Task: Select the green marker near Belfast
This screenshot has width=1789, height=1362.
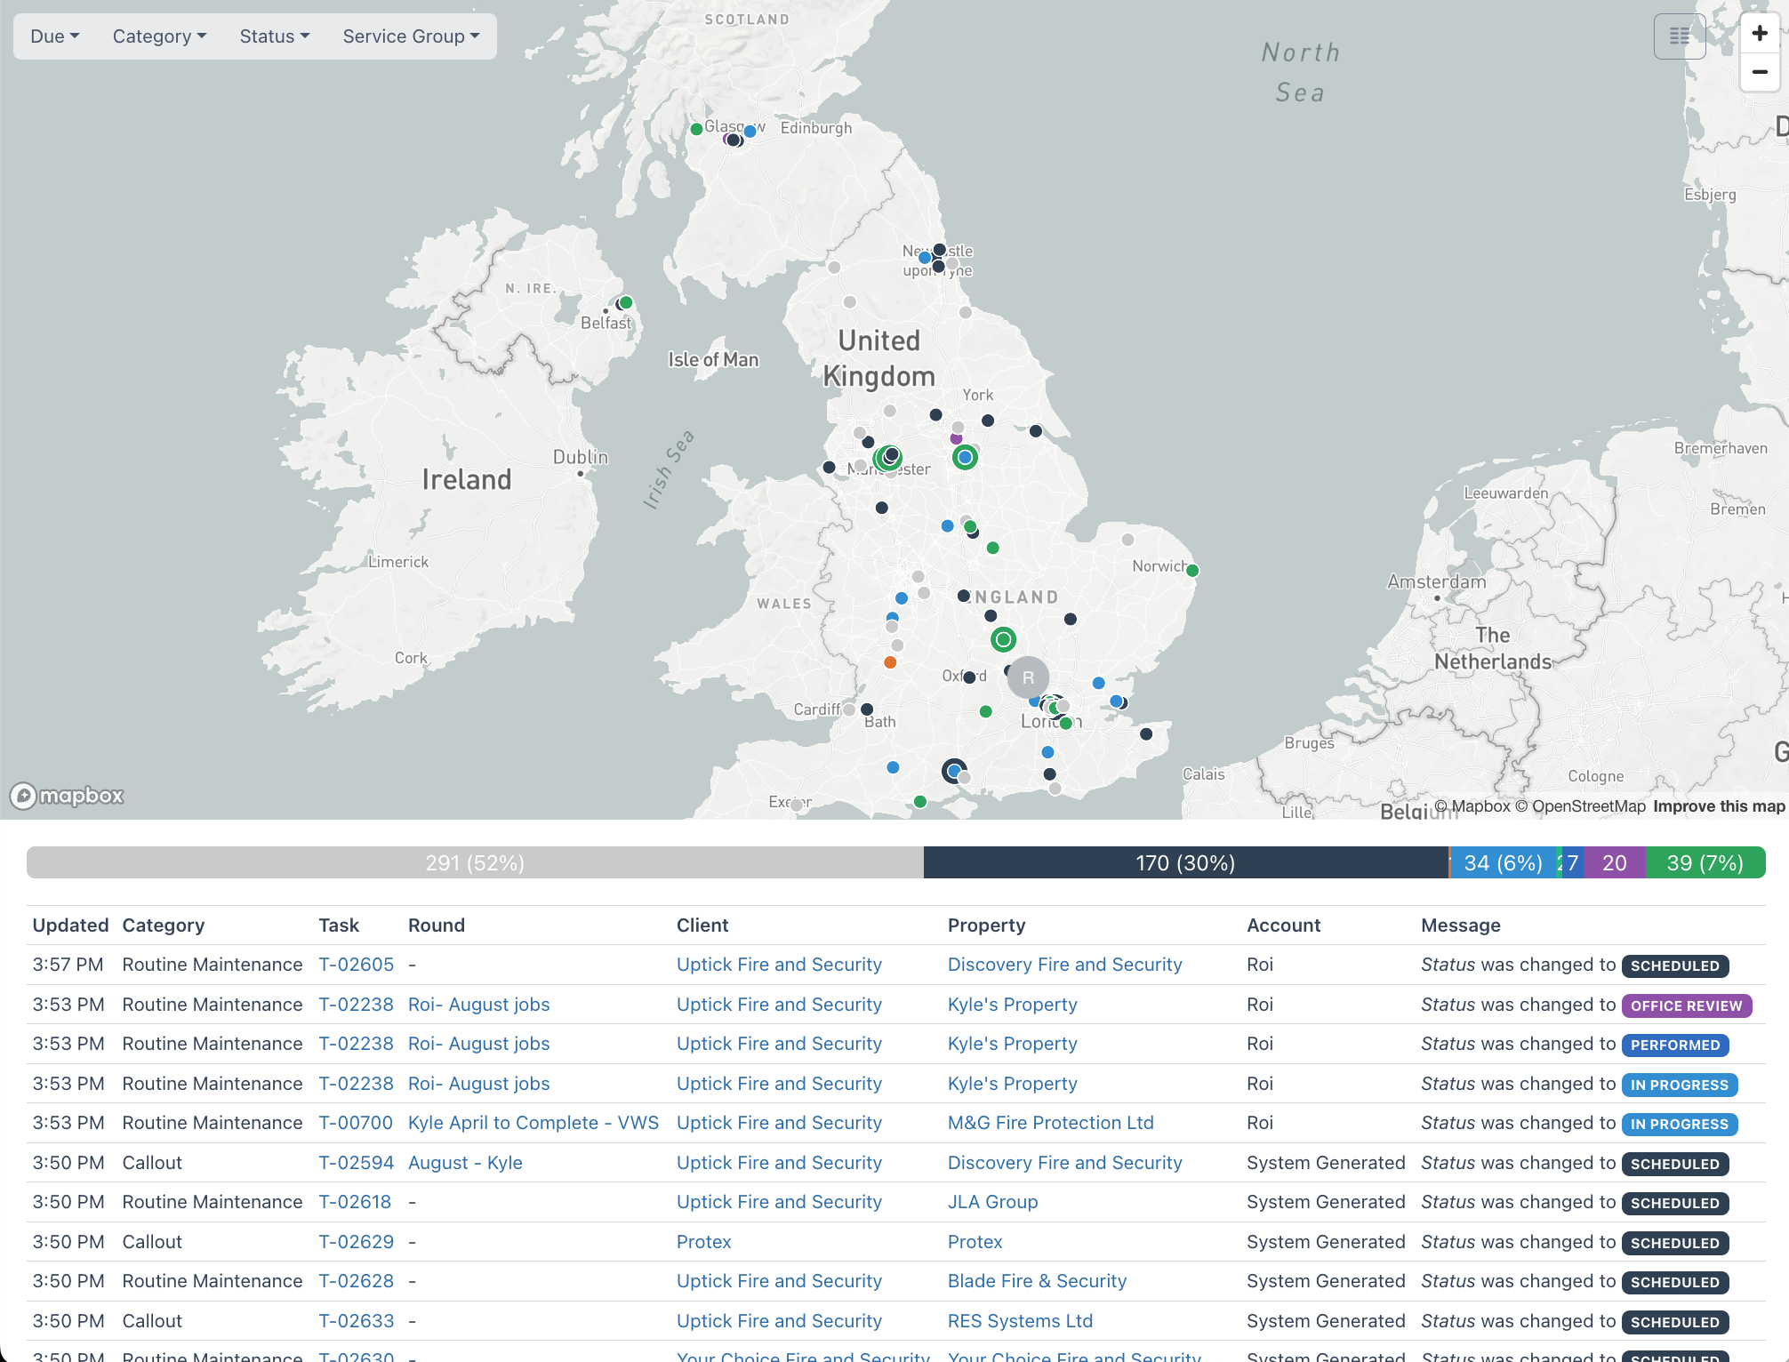Action: [x=626, y=302]
